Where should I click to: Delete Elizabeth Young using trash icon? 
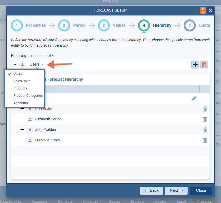pyautogui.click(x=205, y=119)
